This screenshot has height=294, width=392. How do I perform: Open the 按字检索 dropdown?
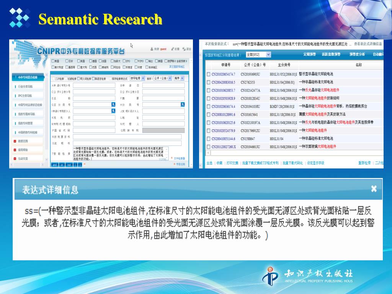(137, 78)
